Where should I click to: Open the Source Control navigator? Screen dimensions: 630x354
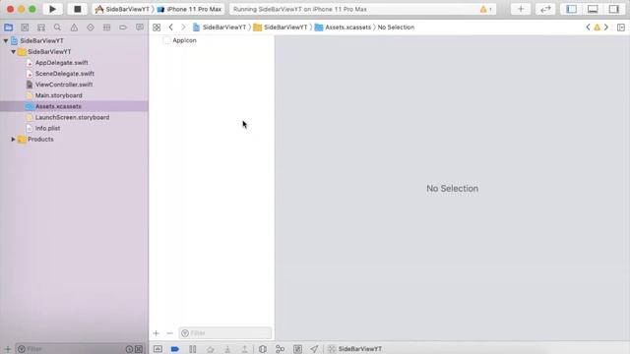(25, 28)
